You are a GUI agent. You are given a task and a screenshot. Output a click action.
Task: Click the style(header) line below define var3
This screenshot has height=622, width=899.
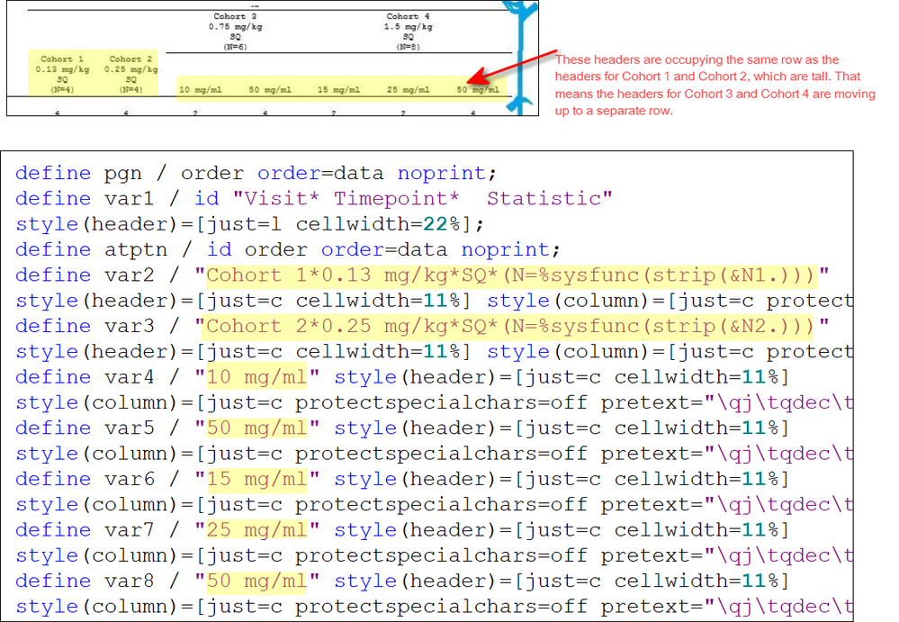(x=434, y=351)
